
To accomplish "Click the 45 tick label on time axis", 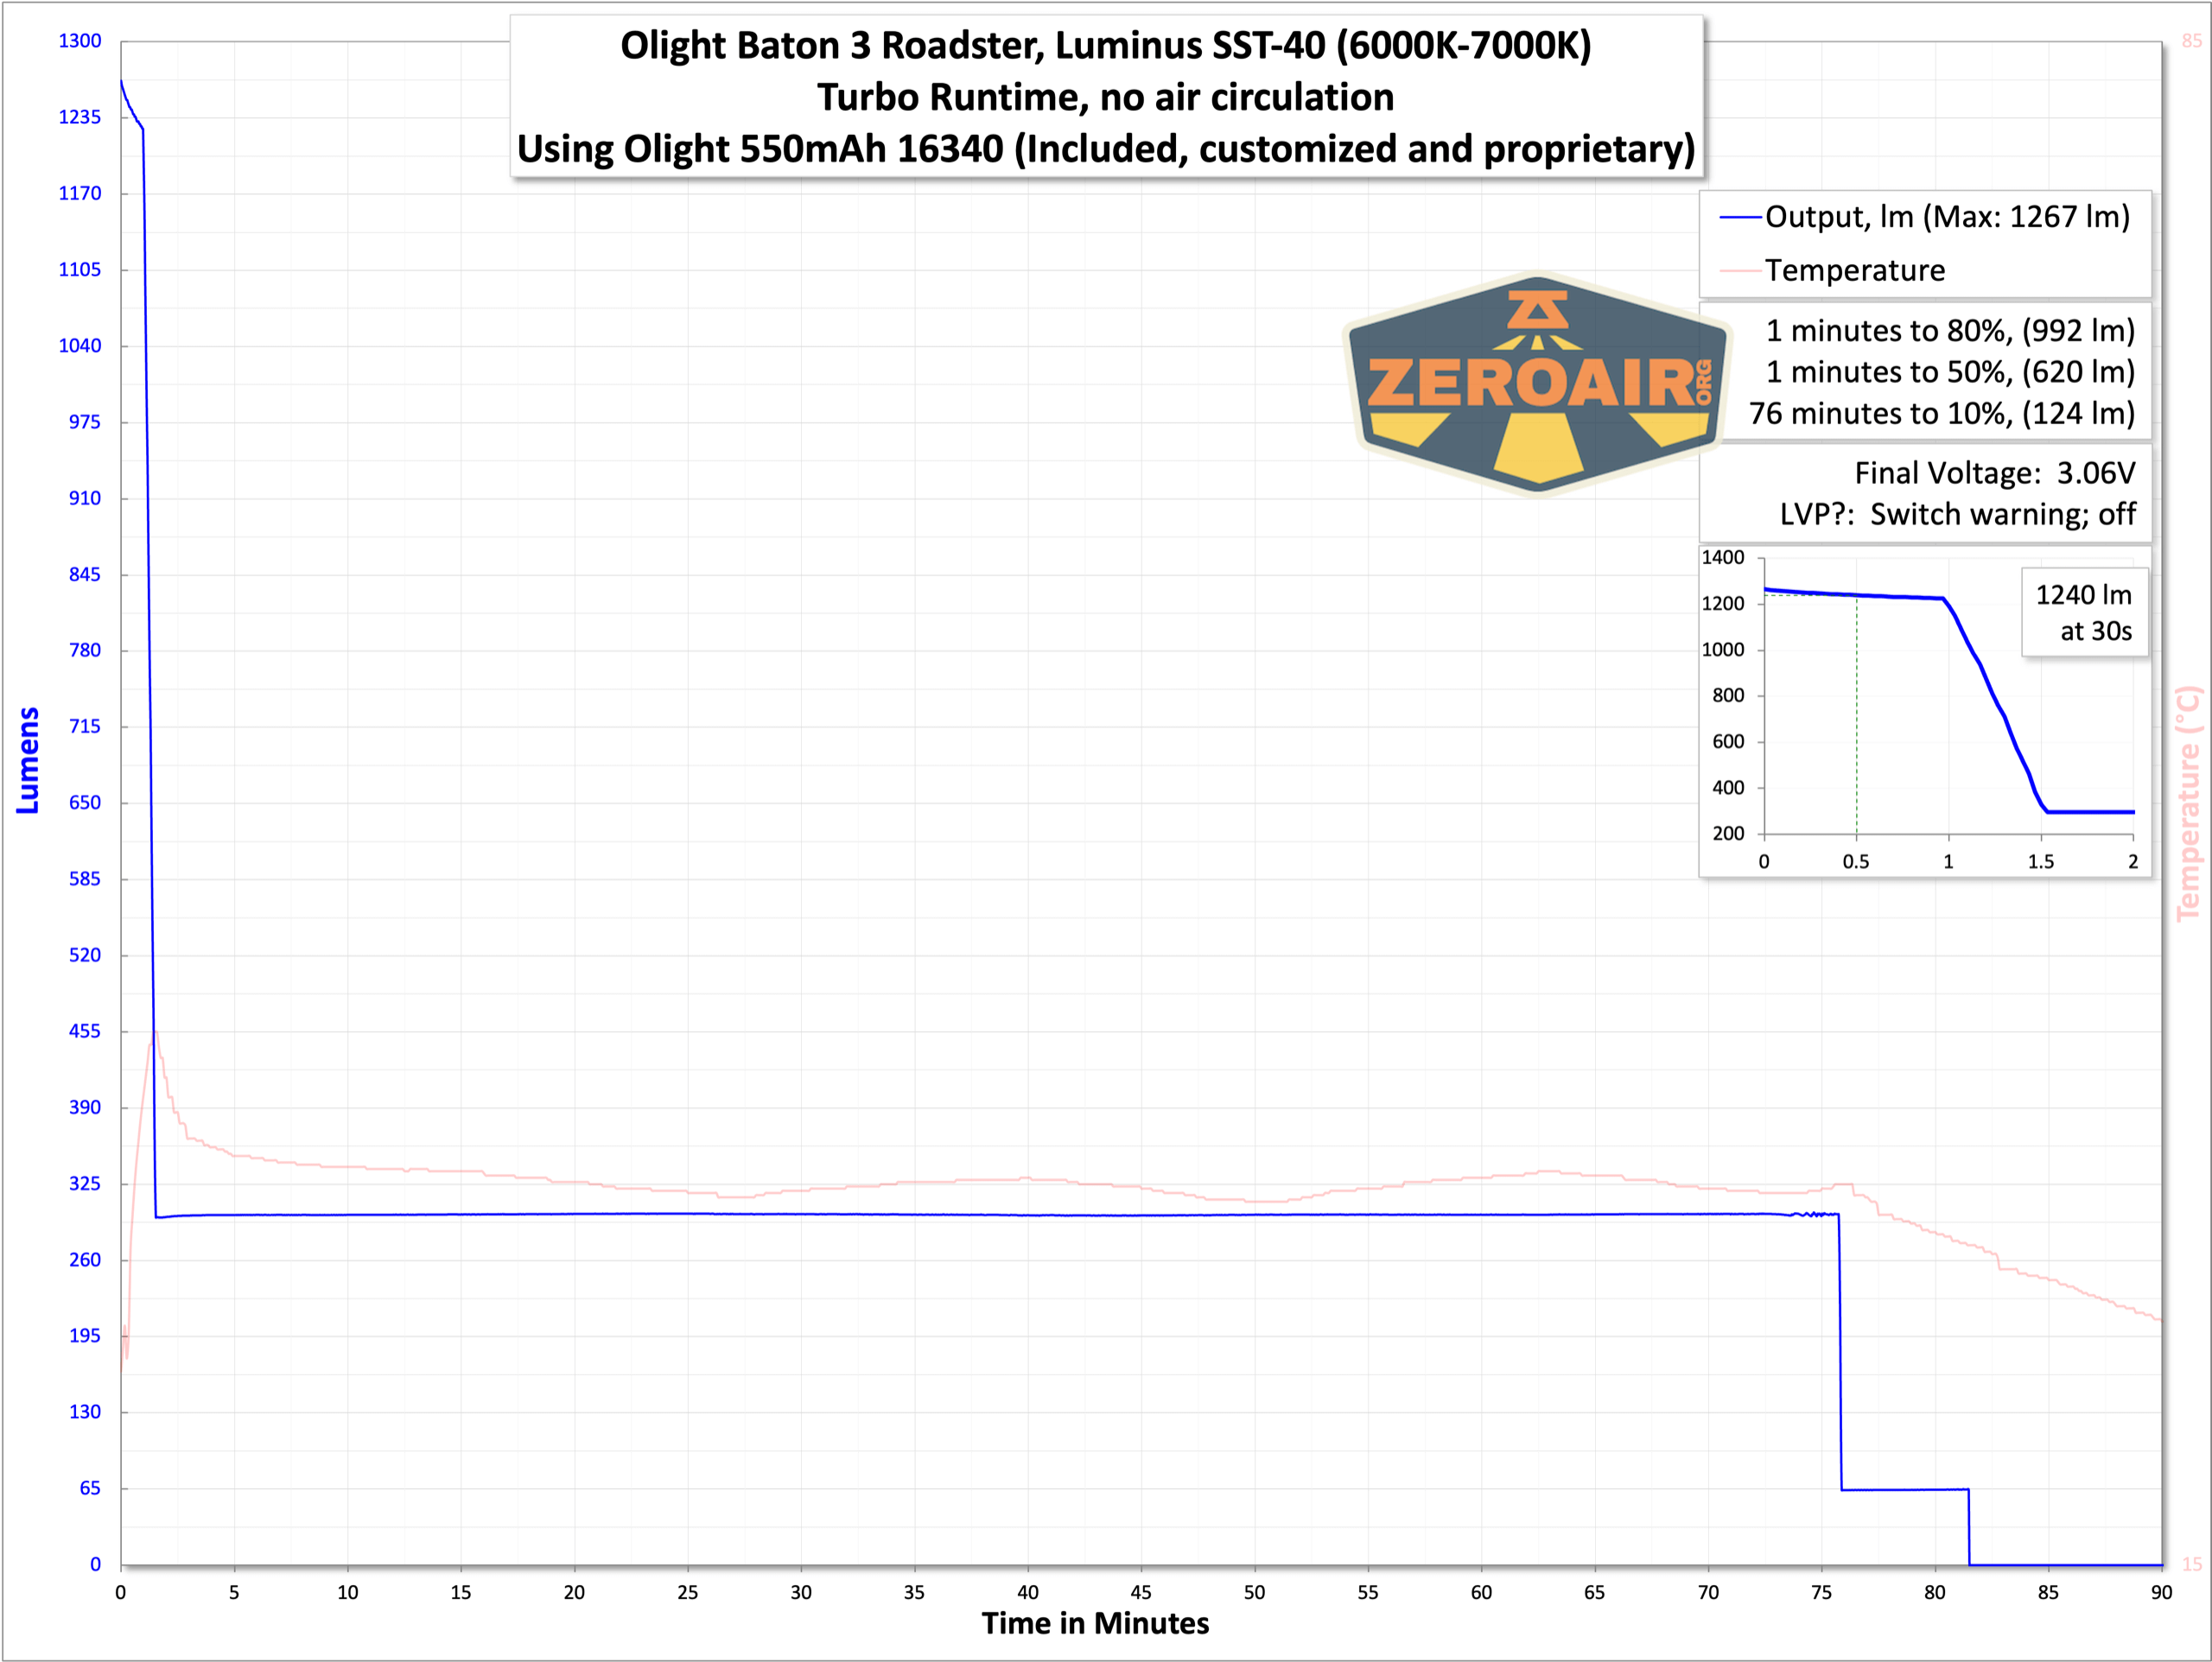I will click(1140, 1593).
